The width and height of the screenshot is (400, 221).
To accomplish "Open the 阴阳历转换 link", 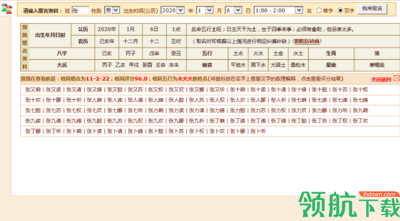I will (307, 41).
